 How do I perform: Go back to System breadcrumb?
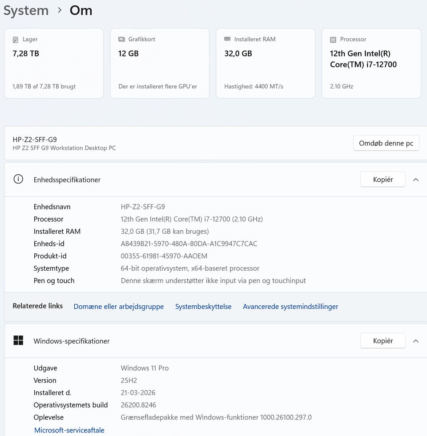coord(26,11)
